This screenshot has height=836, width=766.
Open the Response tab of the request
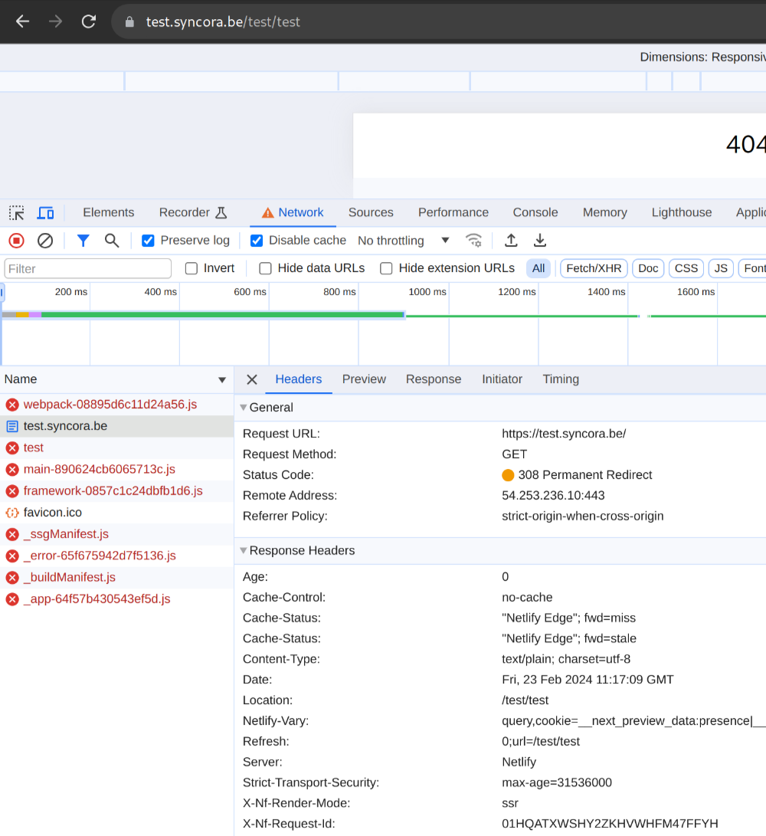point(434,379)
